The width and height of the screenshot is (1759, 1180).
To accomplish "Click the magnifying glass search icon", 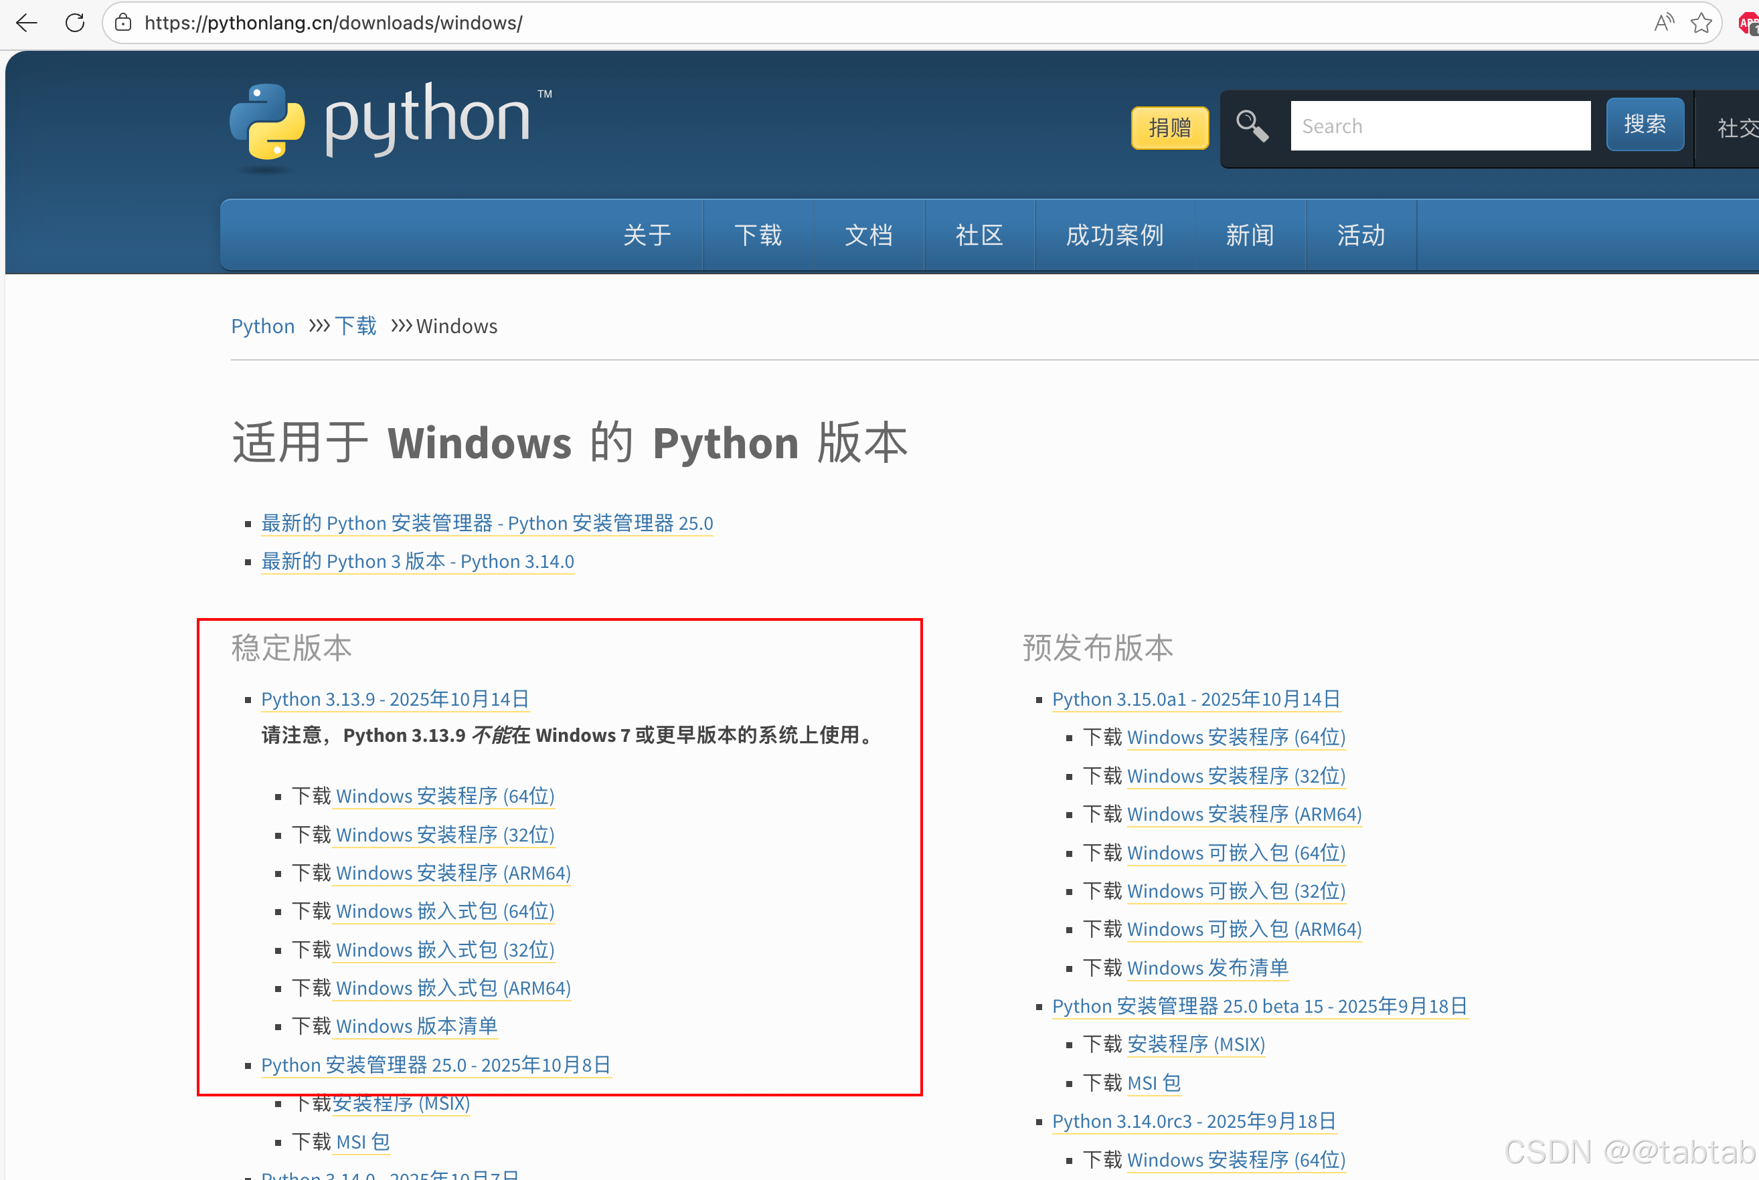I will 1252,126.
